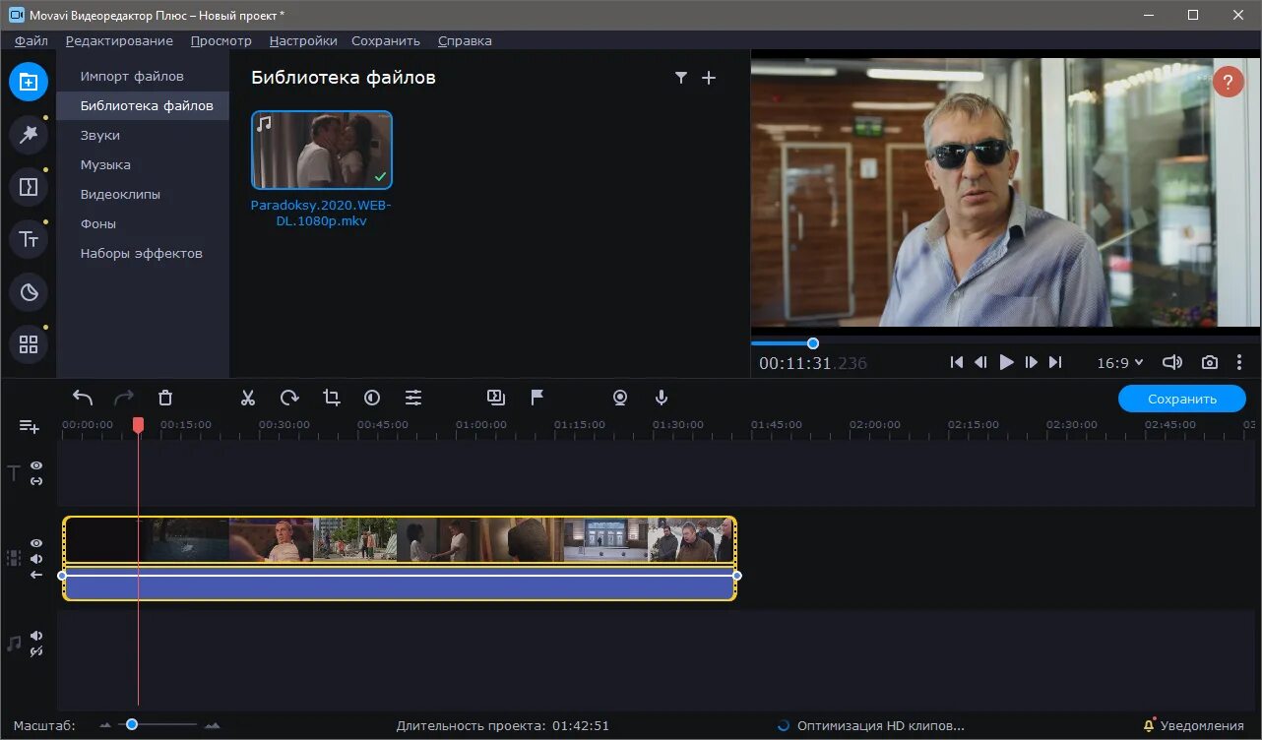Take a snapshot of the preview frame
1262x740 pixels.
coord(1210,362)
